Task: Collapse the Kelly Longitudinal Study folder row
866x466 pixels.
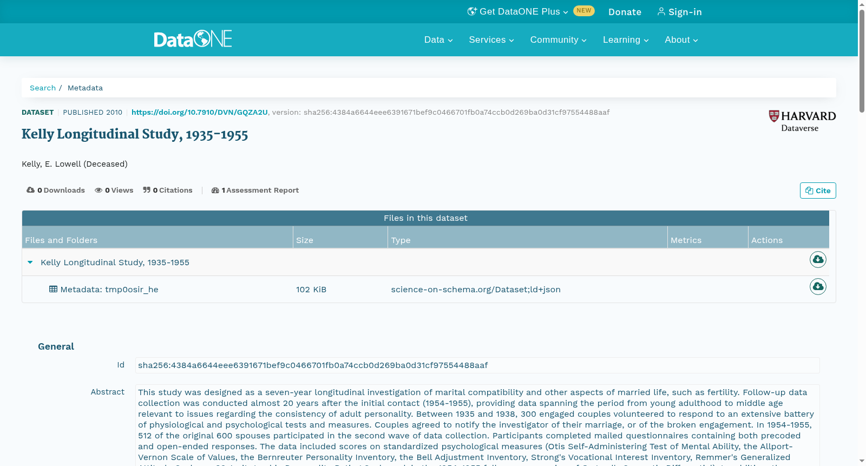Action: pyautogui.click(x=30, y=262)
